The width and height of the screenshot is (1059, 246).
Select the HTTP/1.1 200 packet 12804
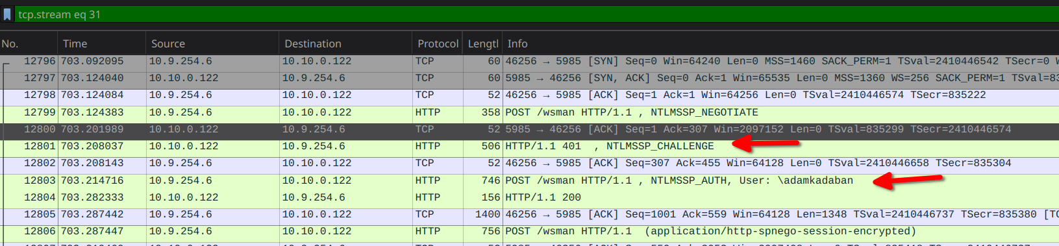coord(529,197)
